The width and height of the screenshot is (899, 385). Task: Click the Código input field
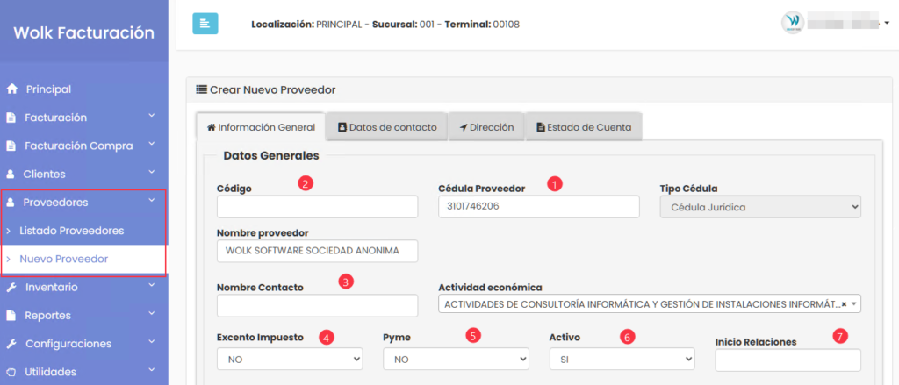[x=317, y=207]
